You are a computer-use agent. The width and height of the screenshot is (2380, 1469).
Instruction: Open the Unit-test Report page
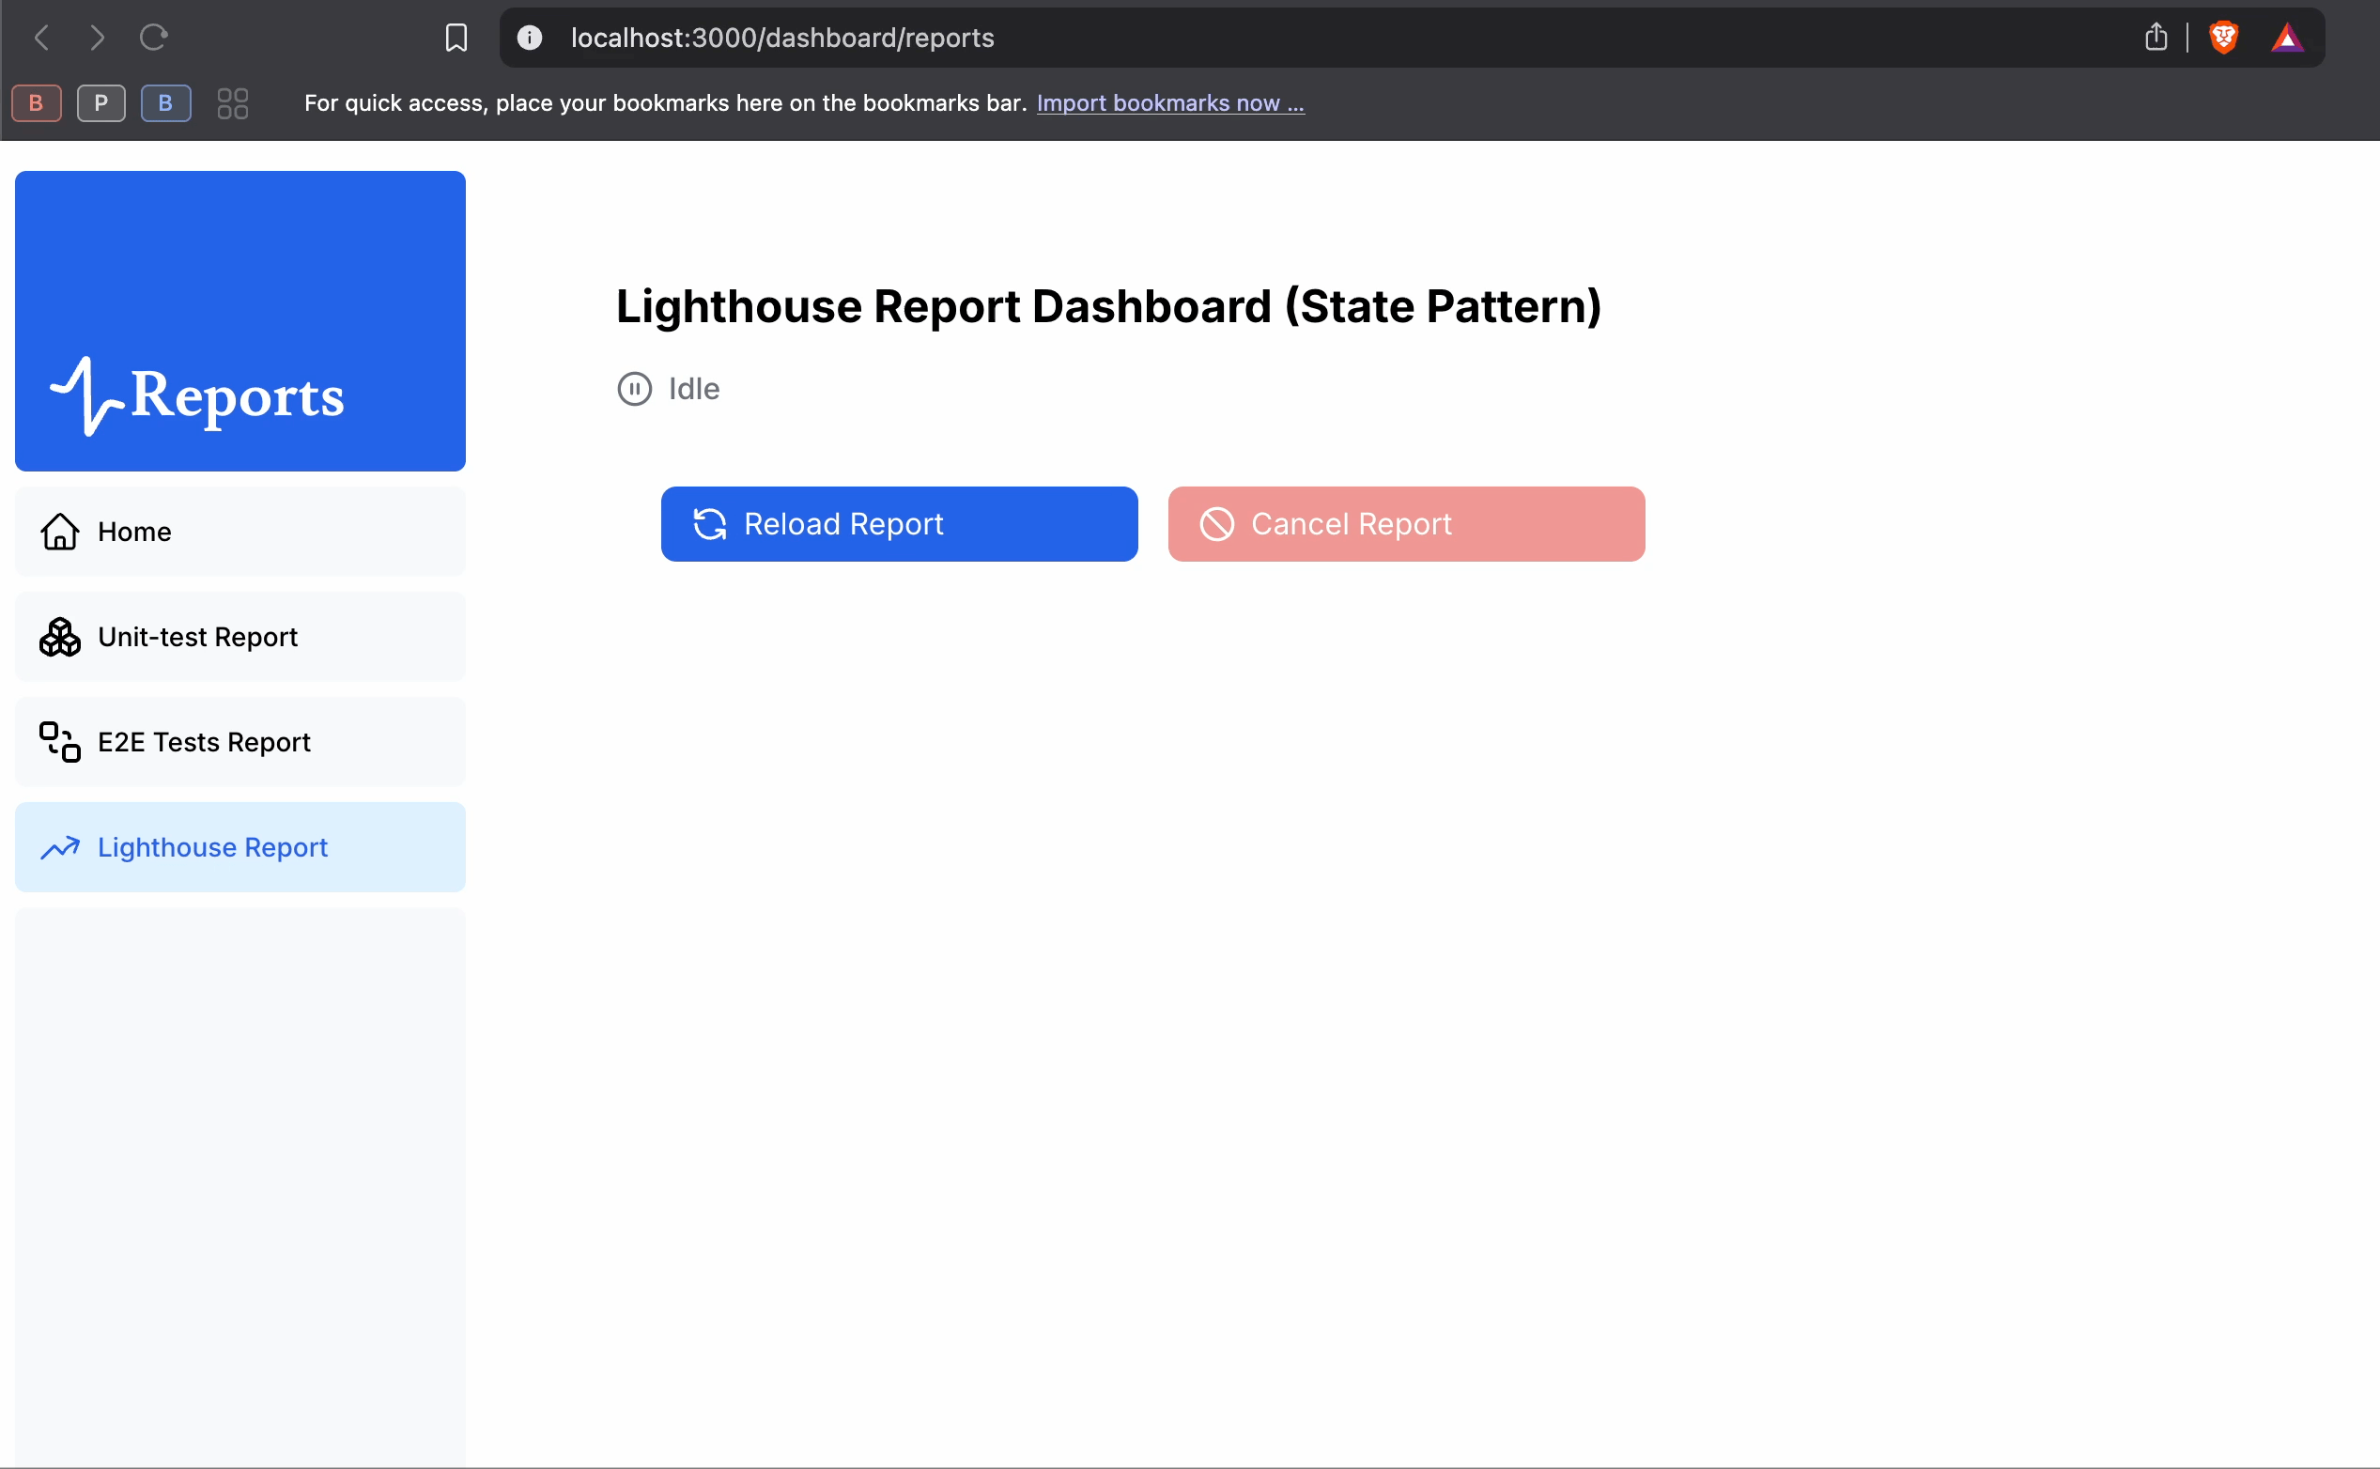pyautogui.click(x=240, y=637)
